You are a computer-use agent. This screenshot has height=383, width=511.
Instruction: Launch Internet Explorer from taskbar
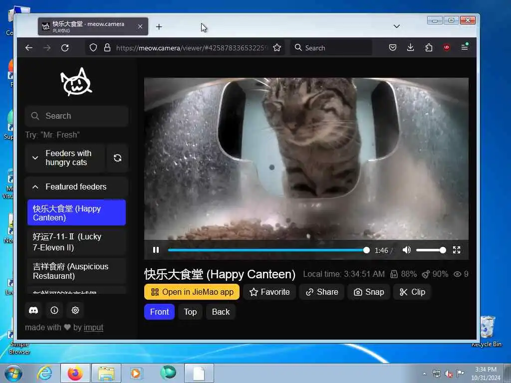tap(44, 373)
